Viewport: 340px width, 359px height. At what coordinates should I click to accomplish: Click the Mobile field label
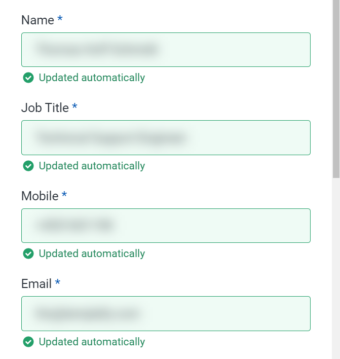pos(40,196)
